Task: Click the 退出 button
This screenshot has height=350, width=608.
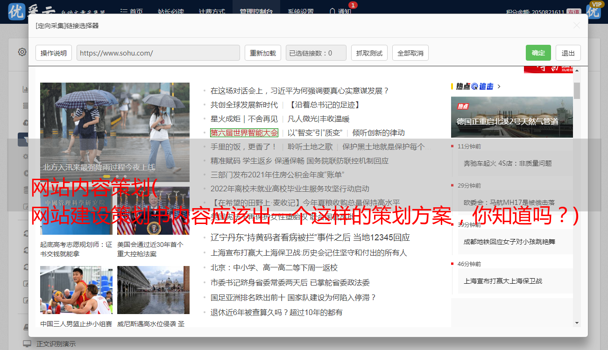Action: click(x=568, y=53)
